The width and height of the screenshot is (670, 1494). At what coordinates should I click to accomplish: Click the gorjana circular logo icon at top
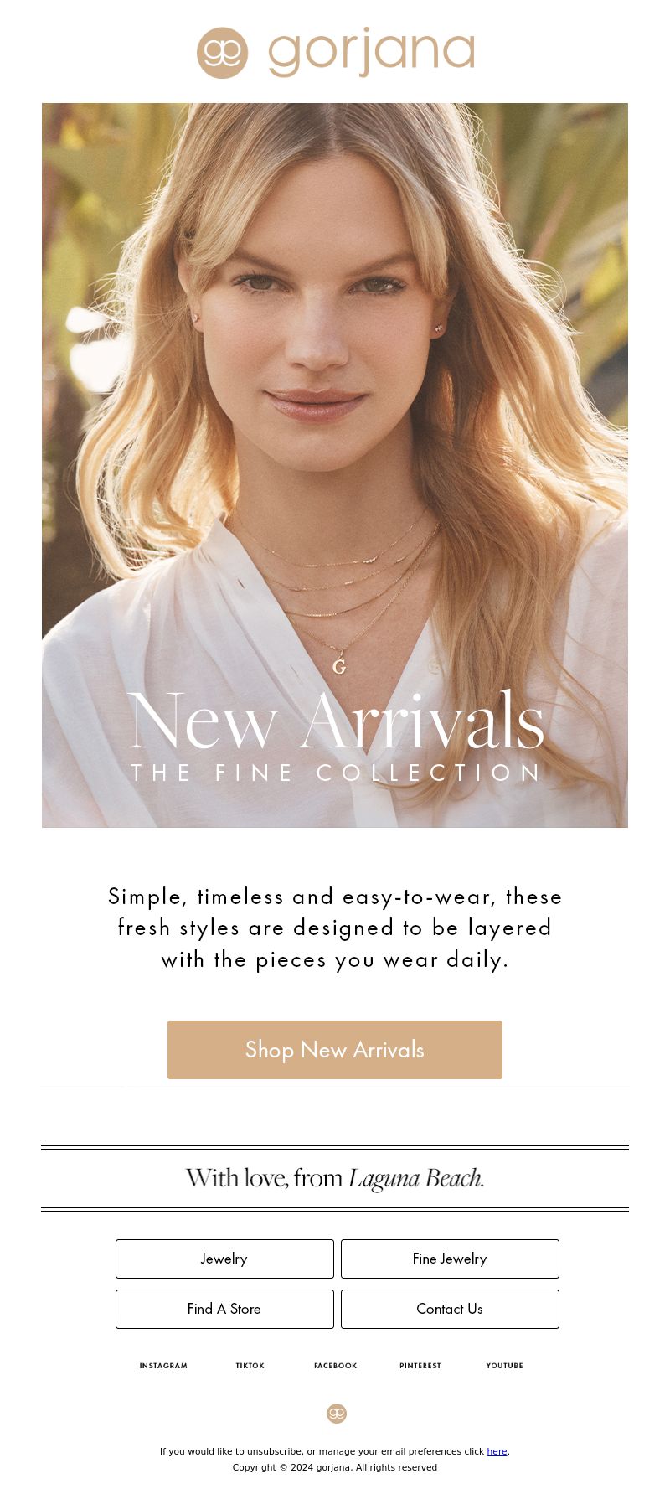click(223, 53)
